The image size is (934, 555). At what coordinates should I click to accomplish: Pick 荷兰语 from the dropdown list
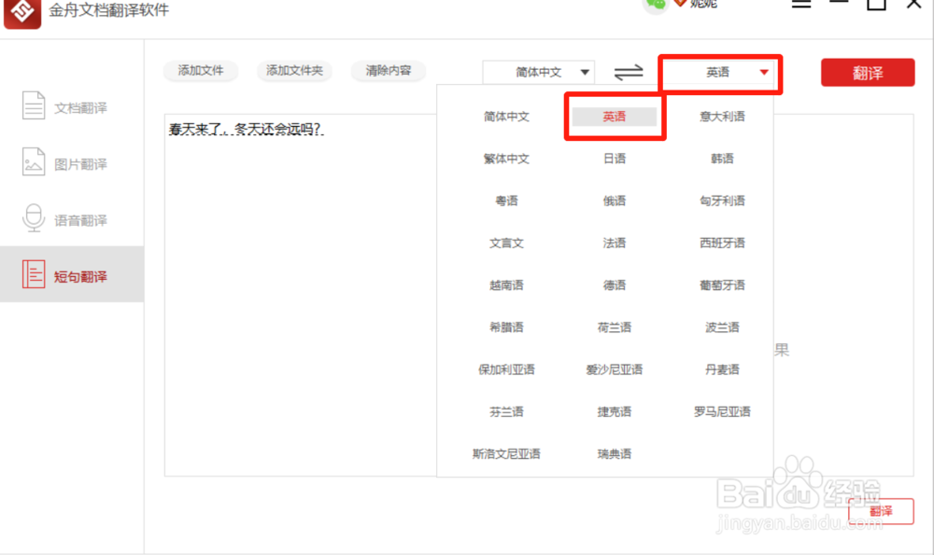pyautogui.click(x=615, y=327)
